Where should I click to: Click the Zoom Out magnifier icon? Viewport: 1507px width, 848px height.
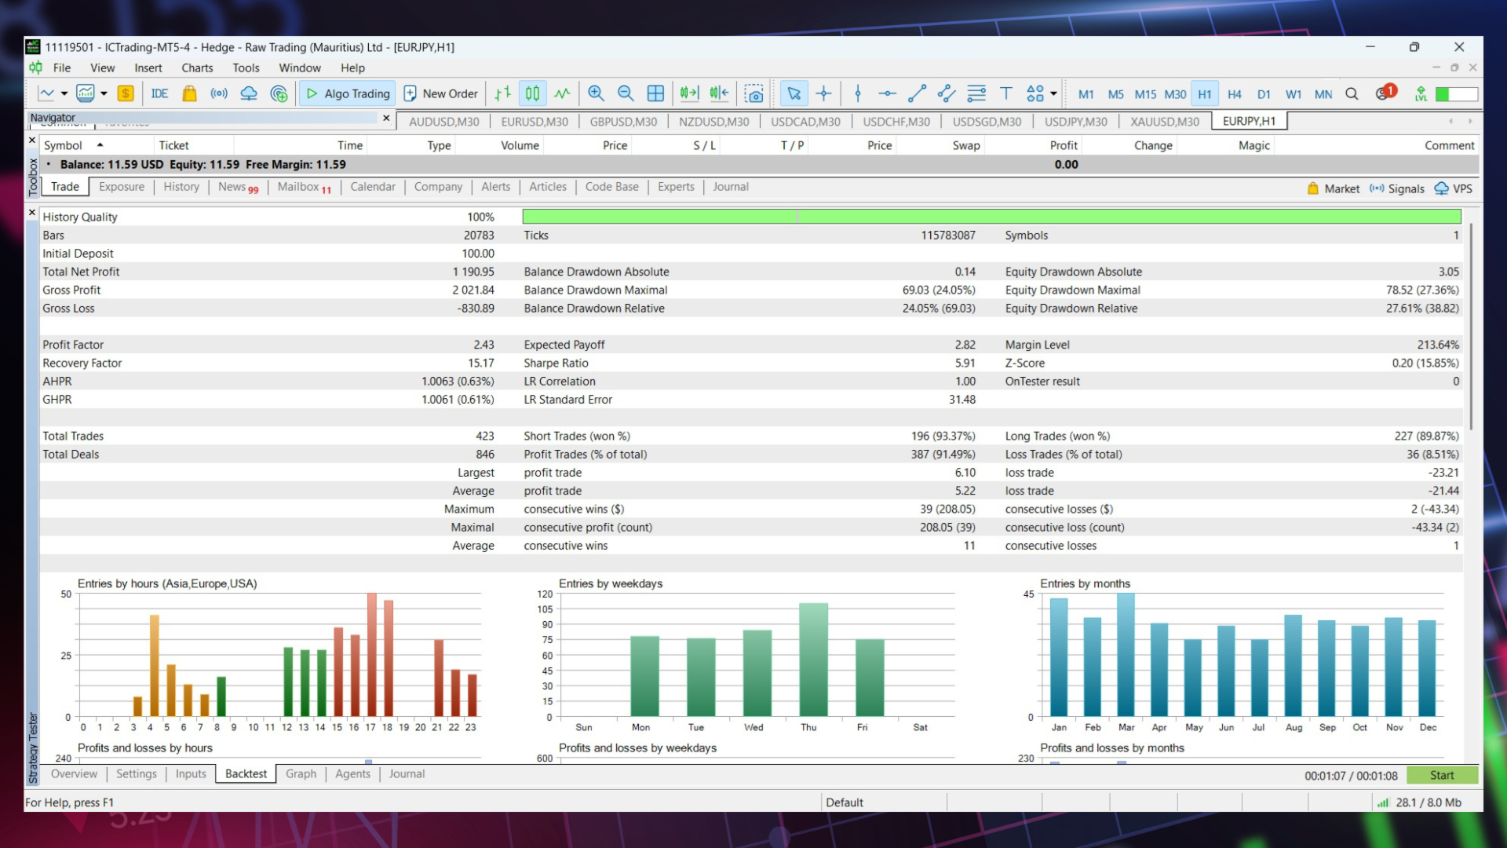(x=626, y=93)
